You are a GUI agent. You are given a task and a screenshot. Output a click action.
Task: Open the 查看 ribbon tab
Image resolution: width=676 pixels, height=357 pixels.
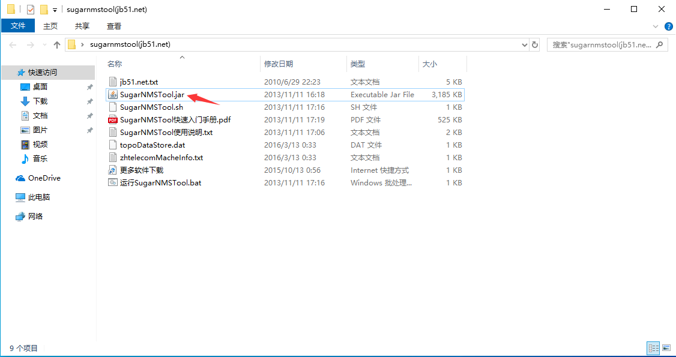point(114,26)
